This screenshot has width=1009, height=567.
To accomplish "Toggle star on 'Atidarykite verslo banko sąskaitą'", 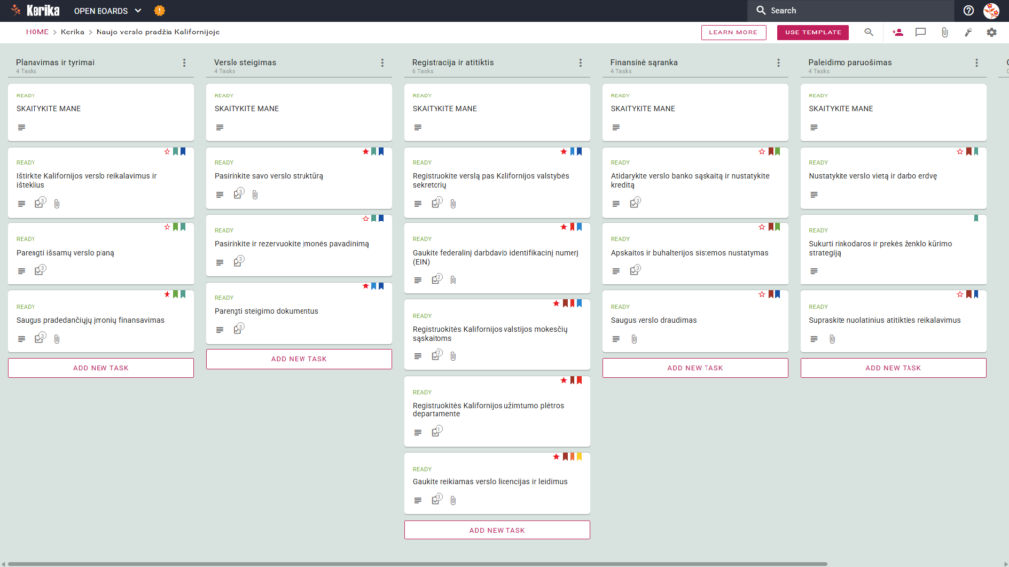I will (x=762, y=151).
